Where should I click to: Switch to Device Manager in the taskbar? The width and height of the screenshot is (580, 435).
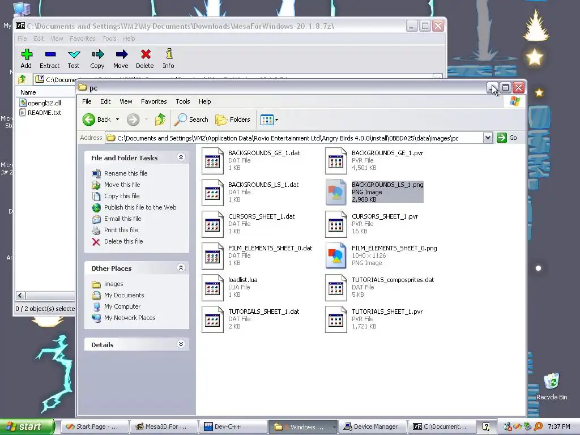(372, 427)
